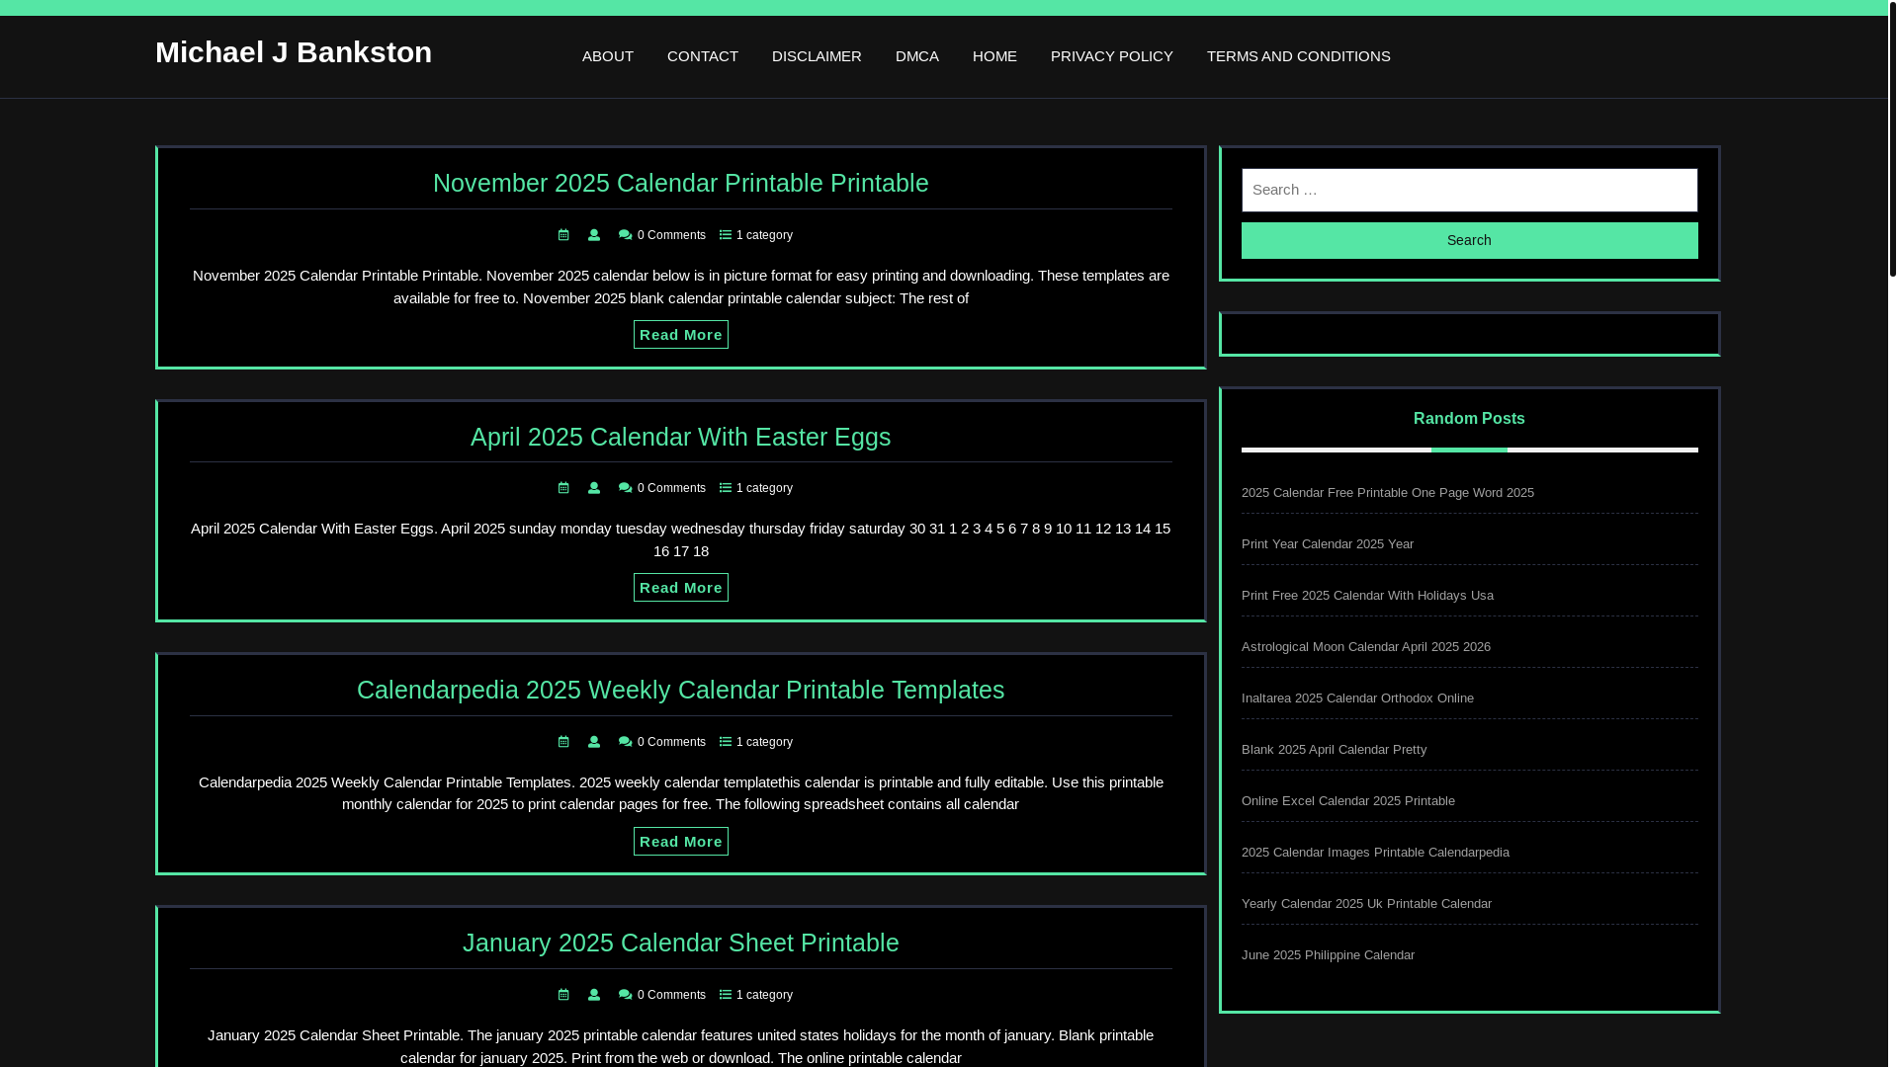Click comments bubble icon under April 2025 post
1898x1067 pixels.
click(625, 488)
